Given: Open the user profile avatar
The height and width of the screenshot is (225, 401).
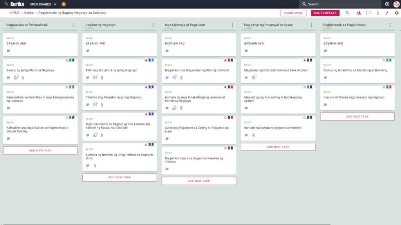Looking at the screenshot, I should (x=396, y=4).
